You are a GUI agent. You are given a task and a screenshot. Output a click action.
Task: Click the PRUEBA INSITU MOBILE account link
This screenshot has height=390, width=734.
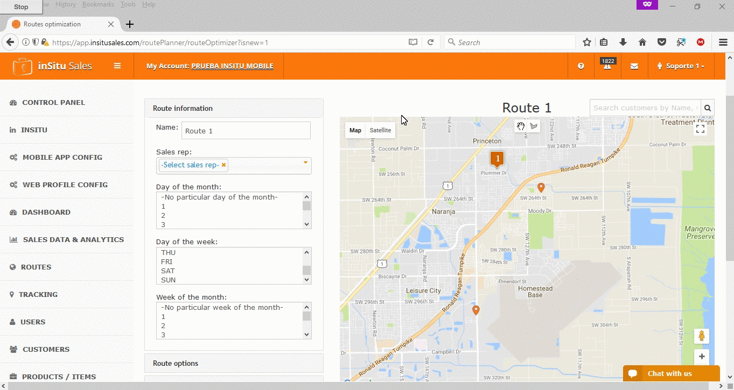click(x=232, y=66)
